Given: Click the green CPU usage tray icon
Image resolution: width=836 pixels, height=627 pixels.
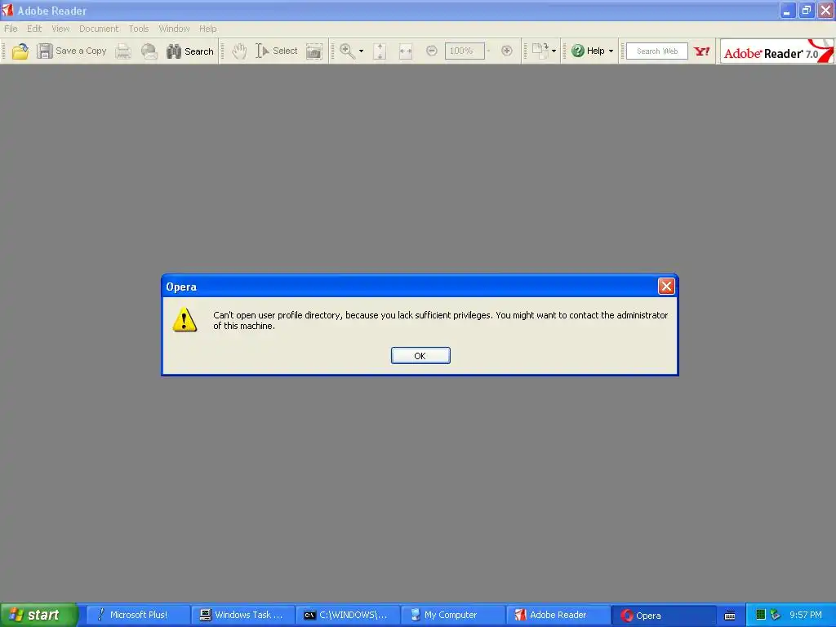Looking at the screenshot, I should (x=761, y=615).
